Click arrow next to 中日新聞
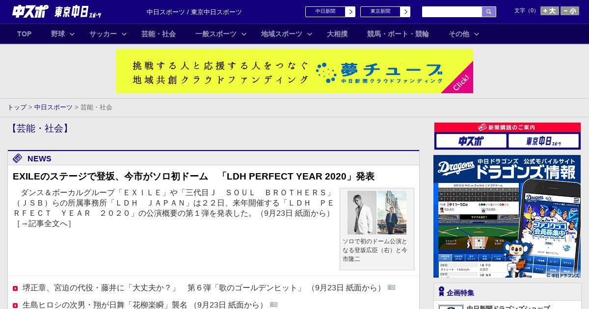This screenshot has width=589, height=309. (350, 12)
